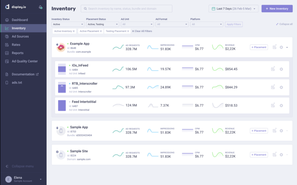Go to Ad Sources in sidebar

[x=20, y=37]
